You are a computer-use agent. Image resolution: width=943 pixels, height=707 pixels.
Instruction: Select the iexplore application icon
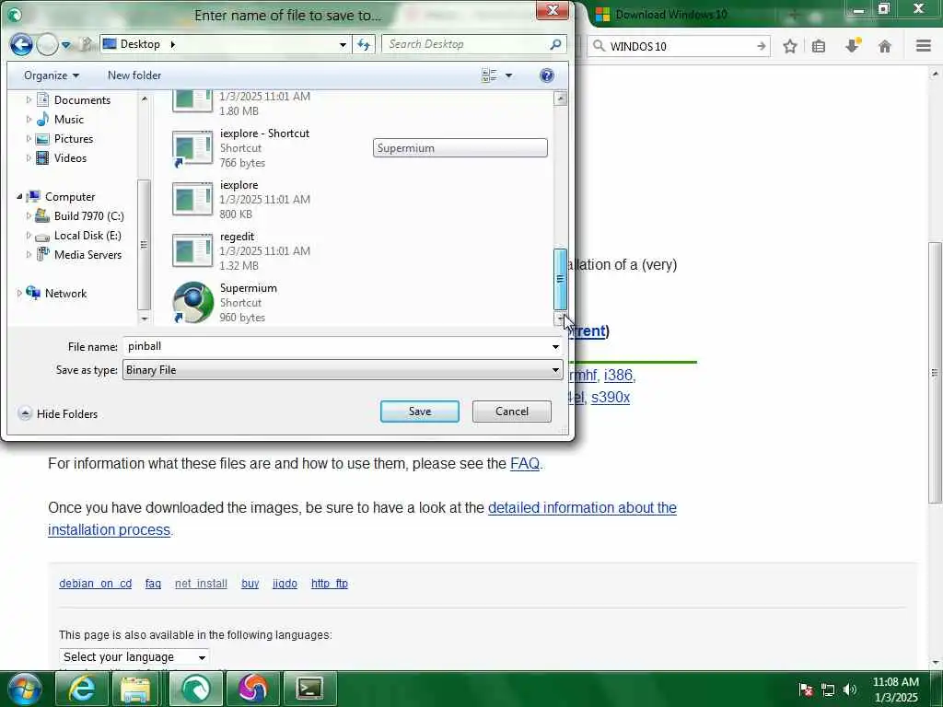(x=192, y=200)
